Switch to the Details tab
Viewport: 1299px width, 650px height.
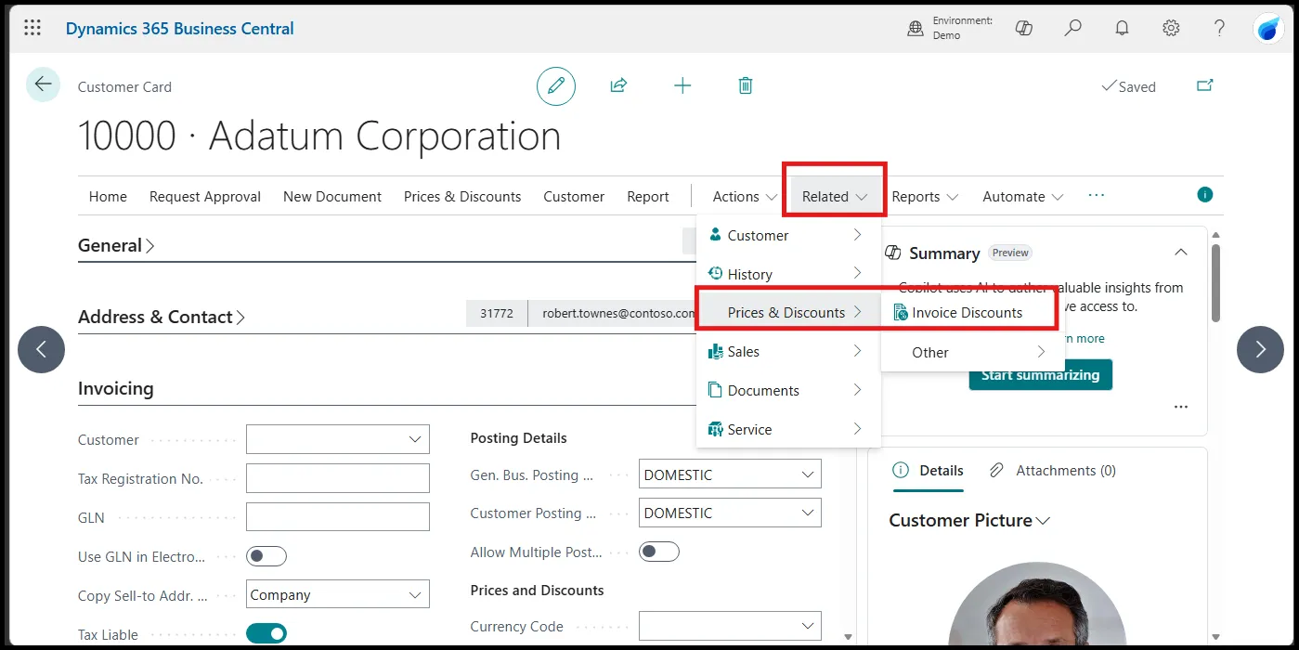pos(928,471)
